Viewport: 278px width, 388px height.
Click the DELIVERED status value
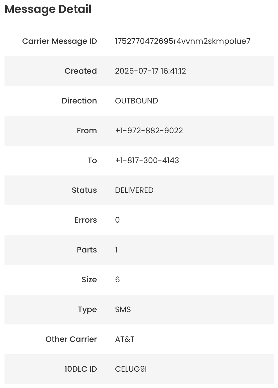[x=134, y=190]
